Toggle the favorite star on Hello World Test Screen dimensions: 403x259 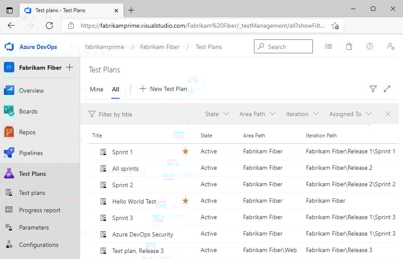coord(185,201)
